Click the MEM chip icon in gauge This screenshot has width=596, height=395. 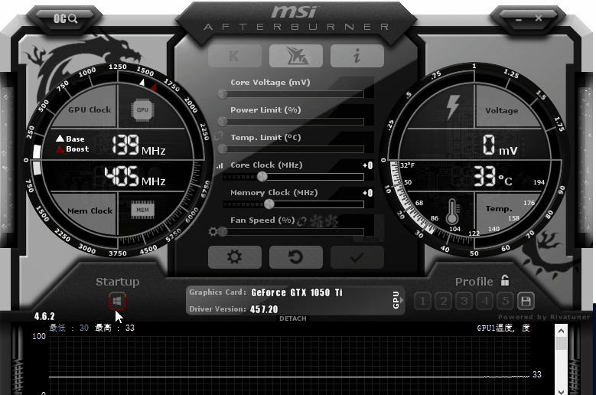142,210
